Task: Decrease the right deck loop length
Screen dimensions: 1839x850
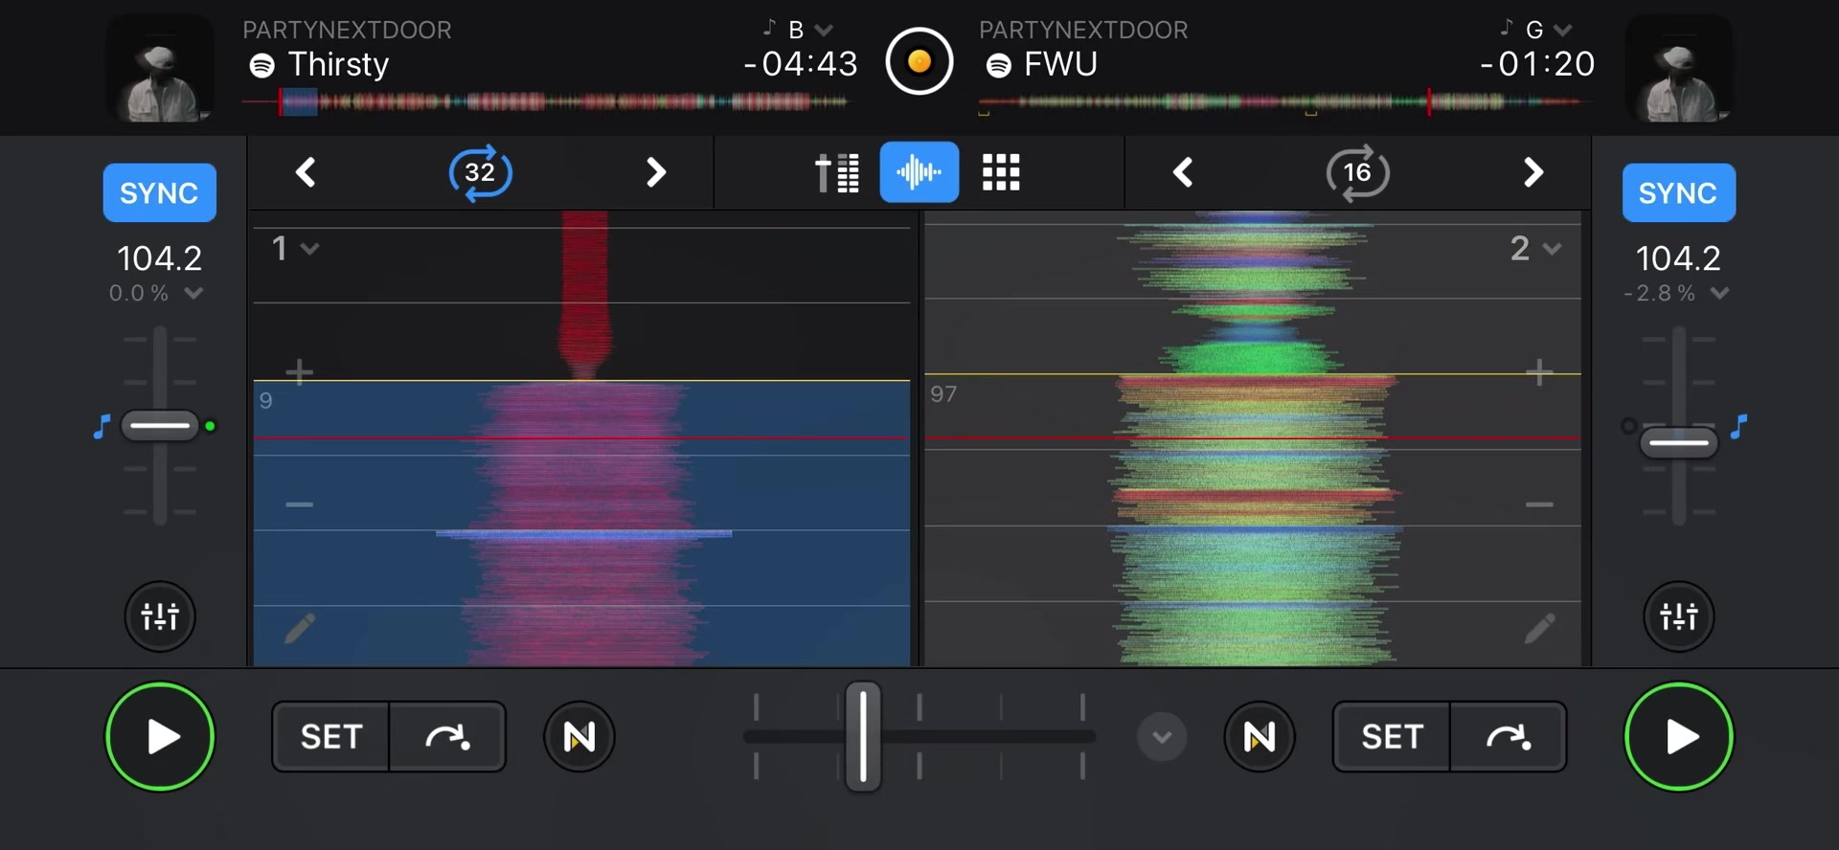Action: pyautogui.click(x=1183, y=172)
